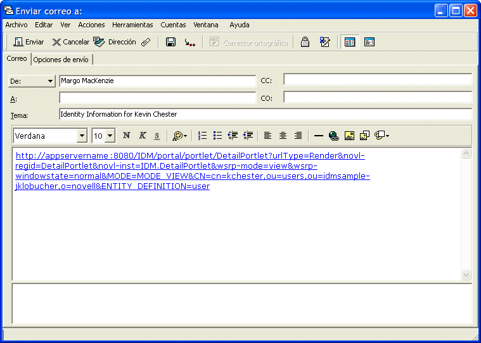Click the Tema subject field

tap(266, 114)
